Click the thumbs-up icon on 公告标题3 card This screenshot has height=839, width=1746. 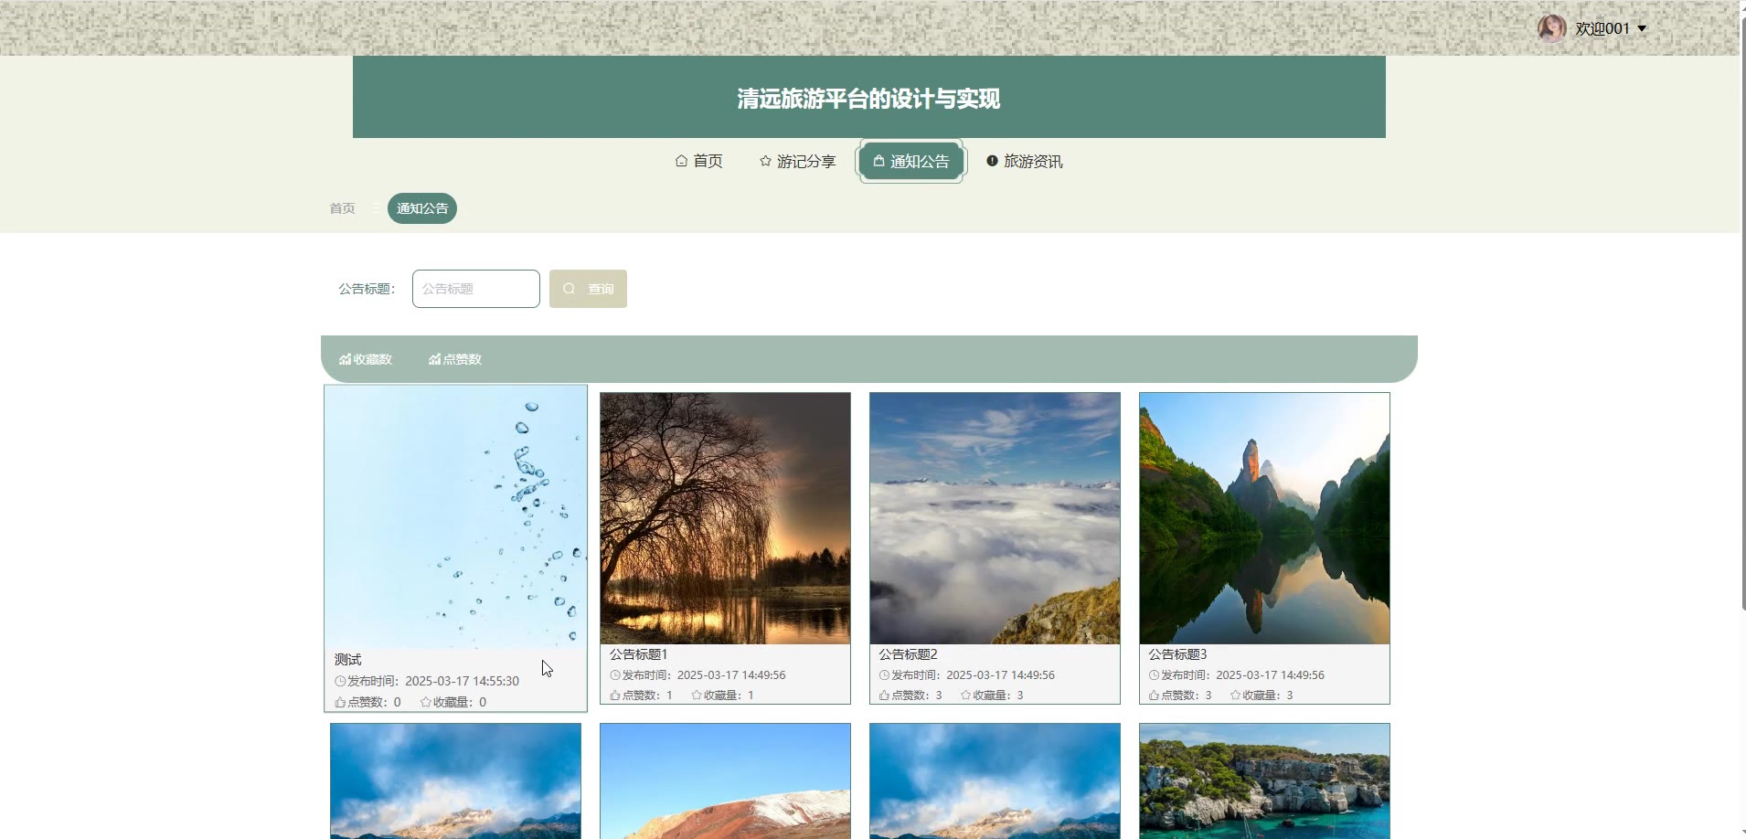pyautogui.click(x=1155, y=696)
